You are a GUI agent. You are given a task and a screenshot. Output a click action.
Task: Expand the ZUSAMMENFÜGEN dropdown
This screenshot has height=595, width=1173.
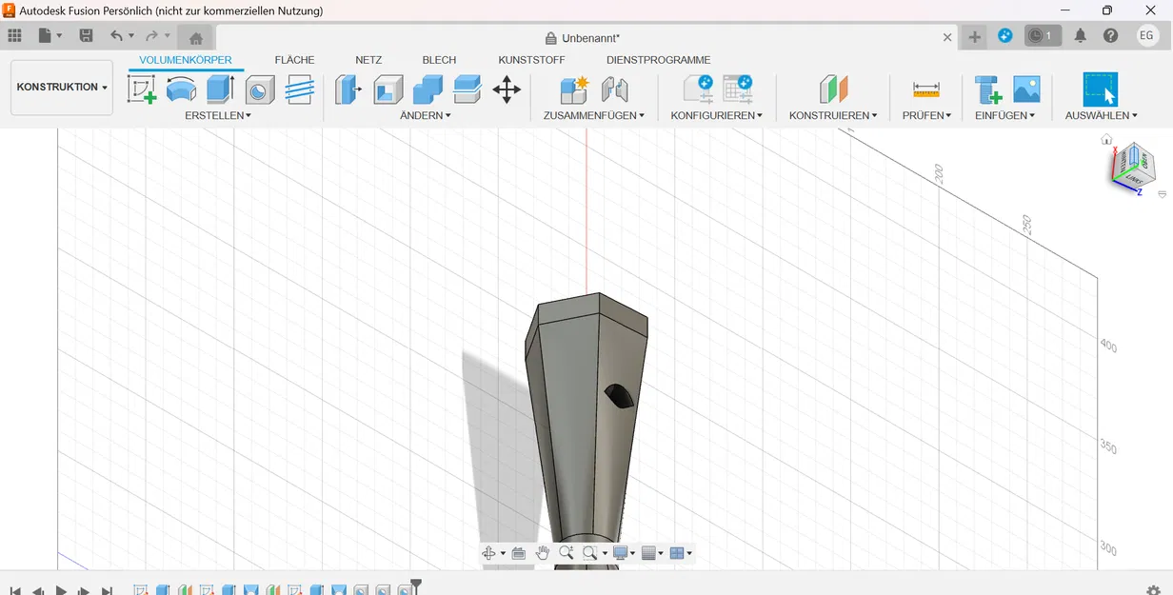tap(594, 115)
